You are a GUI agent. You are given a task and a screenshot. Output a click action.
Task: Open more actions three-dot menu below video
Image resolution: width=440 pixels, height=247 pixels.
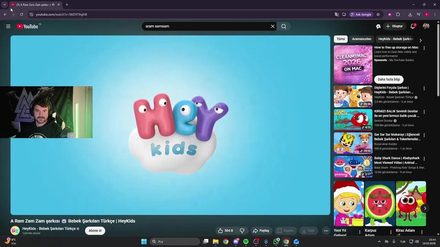326,231
